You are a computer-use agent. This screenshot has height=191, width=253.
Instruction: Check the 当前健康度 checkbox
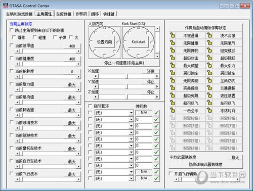click(x=12, y=58)
